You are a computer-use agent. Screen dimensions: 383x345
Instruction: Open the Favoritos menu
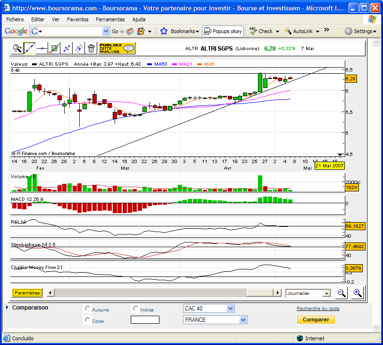(x=78, y=19)
